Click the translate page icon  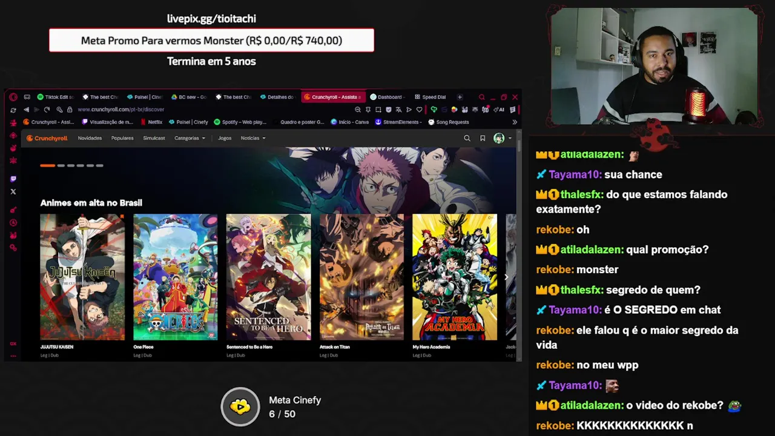(398, 110)
